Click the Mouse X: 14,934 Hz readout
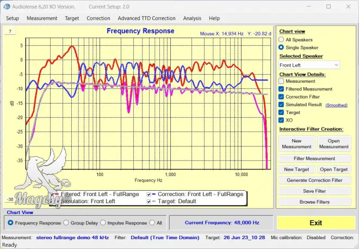 pyautogui.click(x=221, y=34)
